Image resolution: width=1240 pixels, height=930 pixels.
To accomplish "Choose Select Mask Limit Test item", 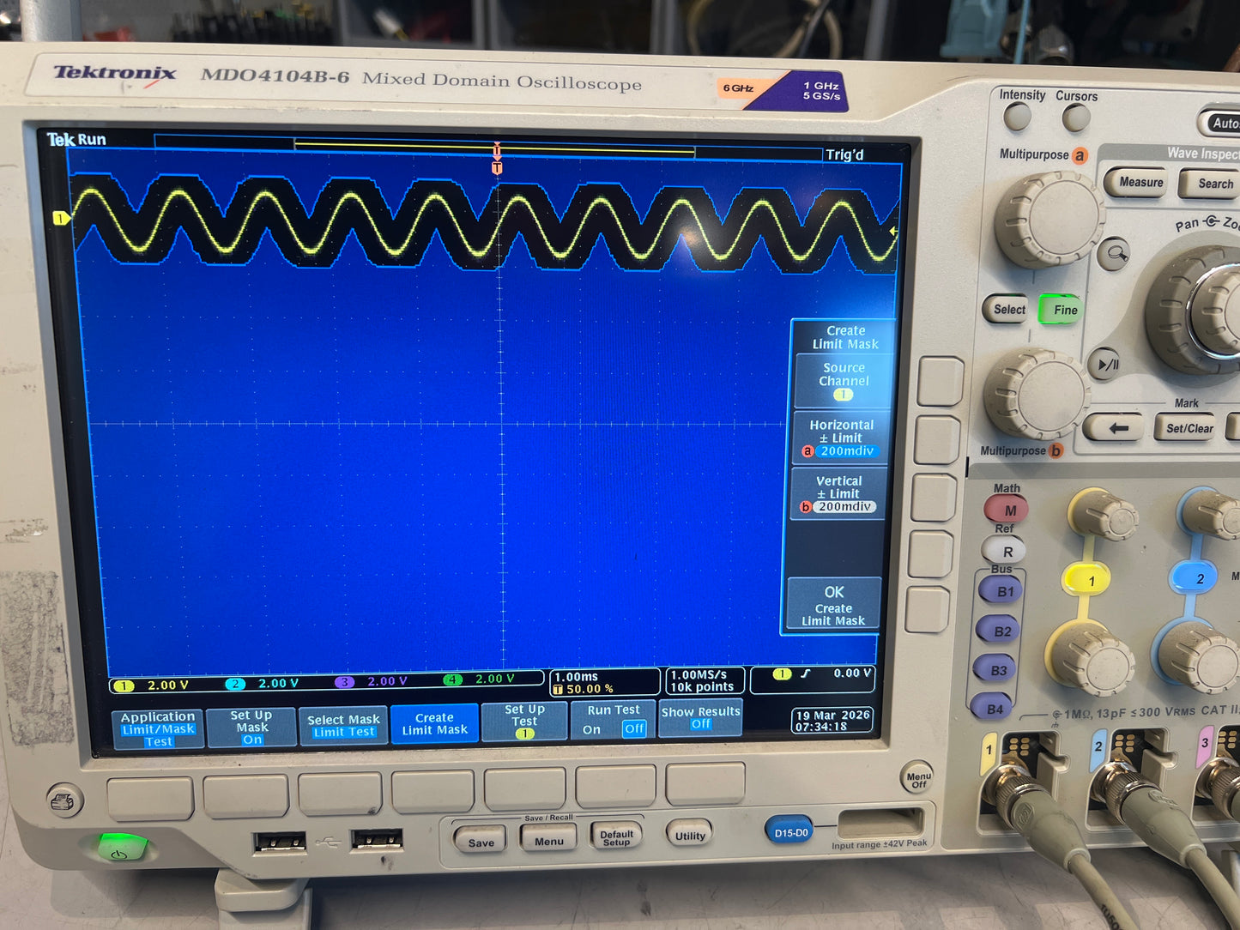I will [x=343, y=726].
